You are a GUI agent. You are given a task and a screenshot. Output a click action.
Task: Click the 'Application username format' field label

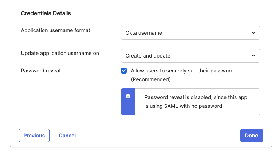(x=56, y=30)
